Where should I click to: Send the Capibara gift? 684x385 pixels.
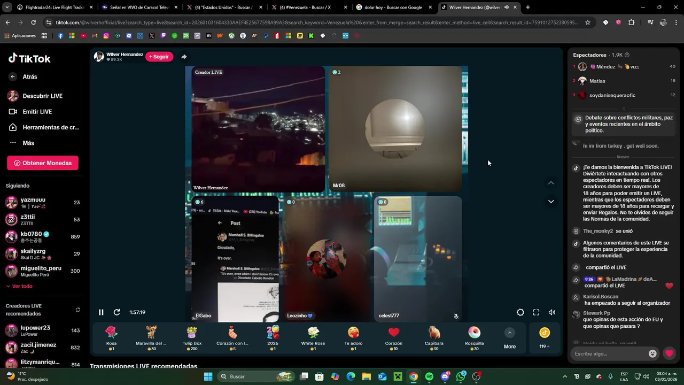[434, 338]
